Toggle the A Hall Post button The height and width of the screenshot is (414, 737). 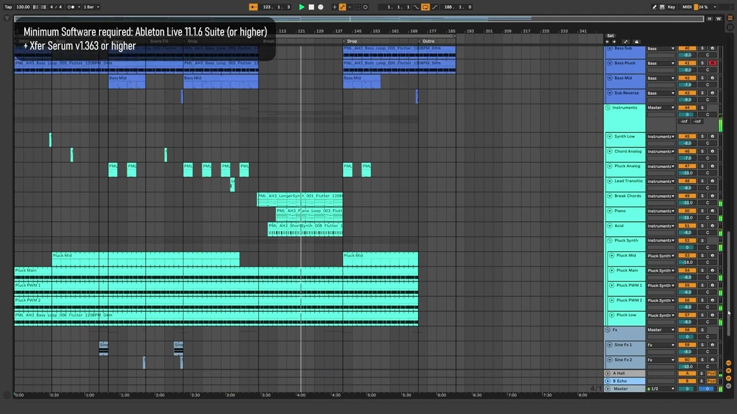click(712, 373)
